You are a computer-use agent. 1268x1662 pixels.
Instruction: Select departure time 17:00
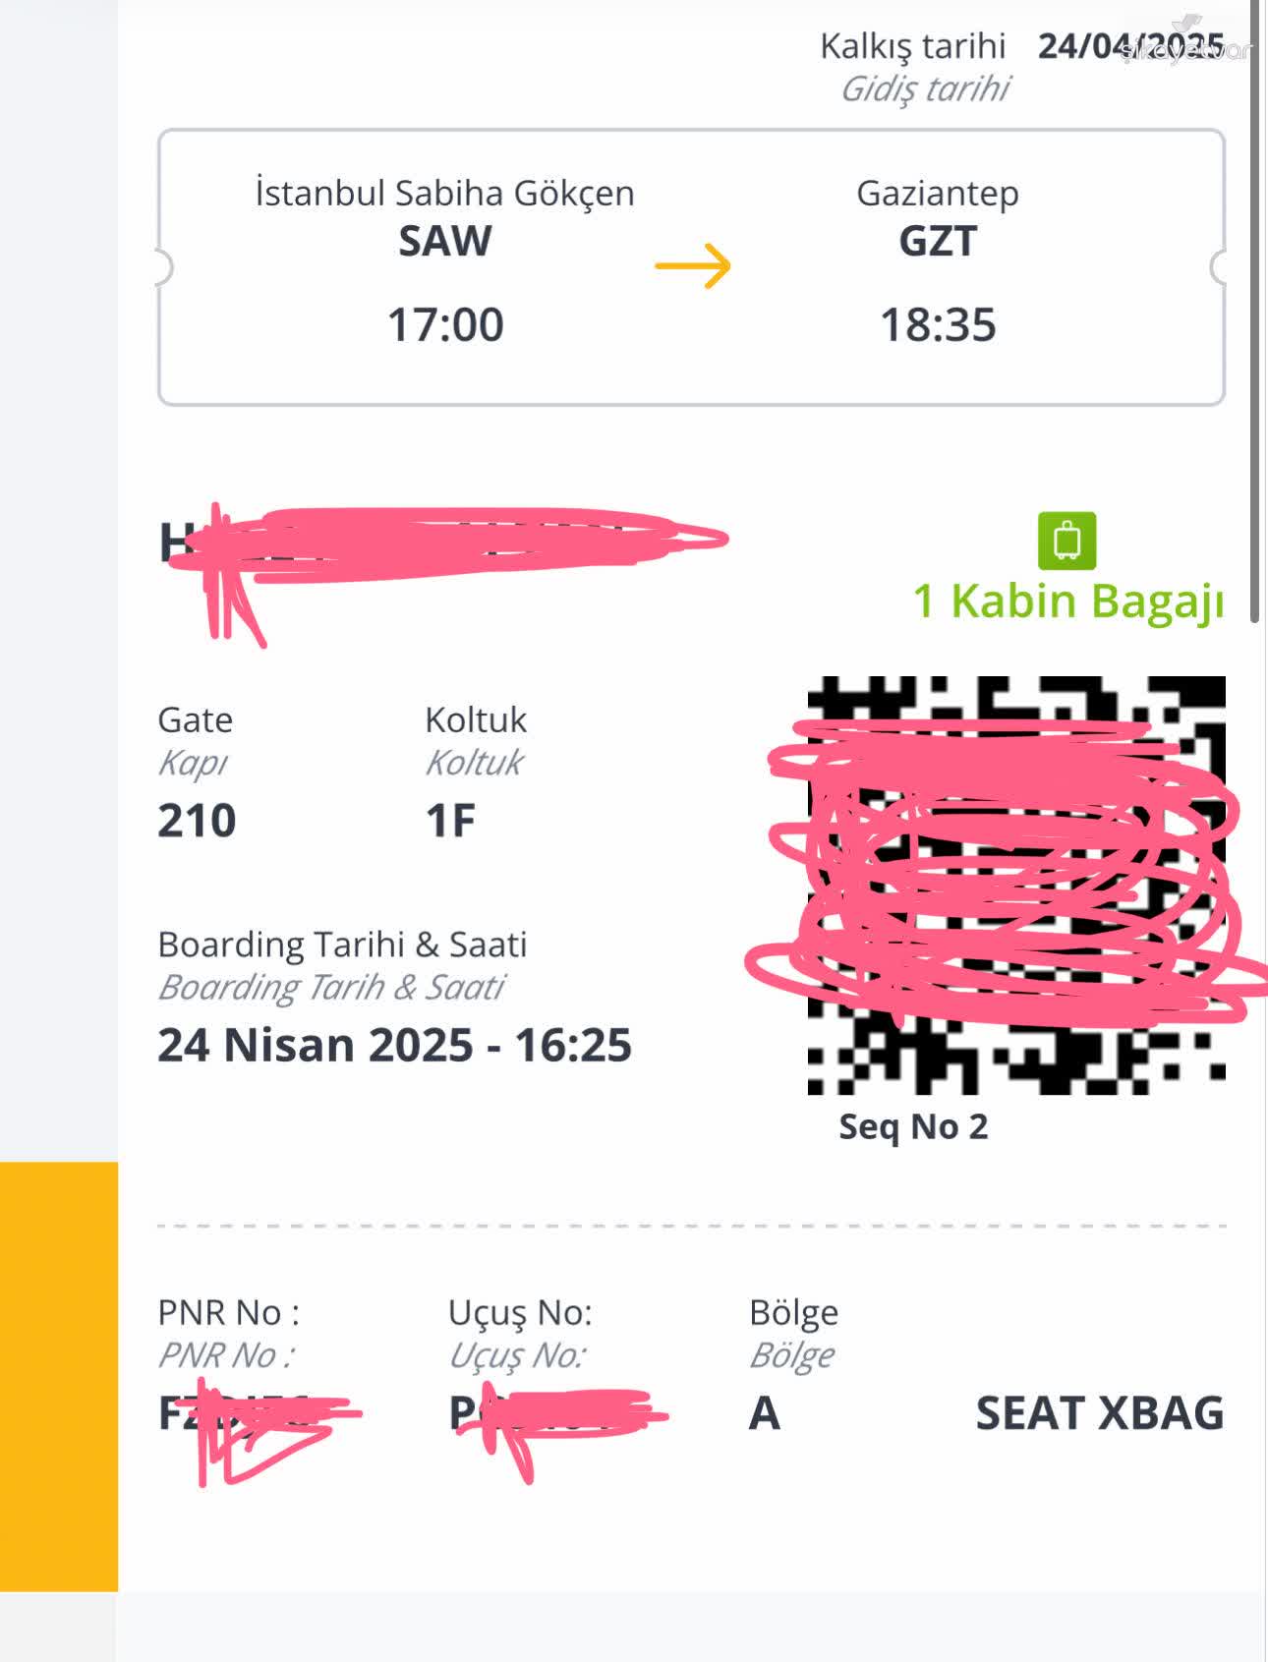click(445, 325)
